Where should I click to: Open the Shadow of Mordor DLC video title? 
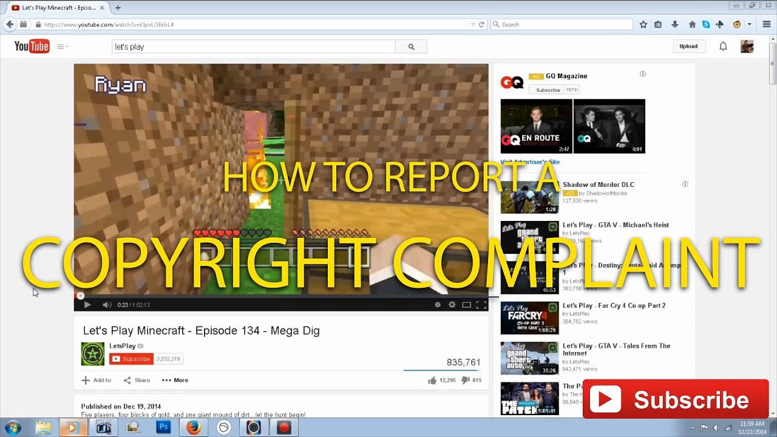[x=599, y=185]
